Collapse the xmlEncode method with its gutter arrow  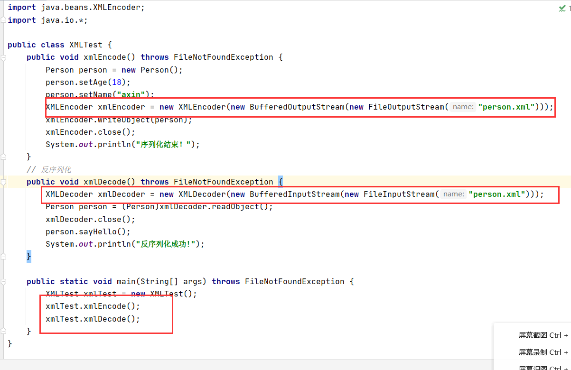[3, 57]
